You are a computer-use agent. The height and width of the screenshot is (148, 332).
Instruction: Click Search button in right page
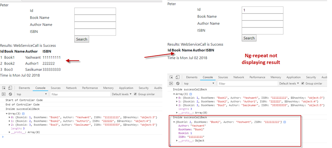249,38
